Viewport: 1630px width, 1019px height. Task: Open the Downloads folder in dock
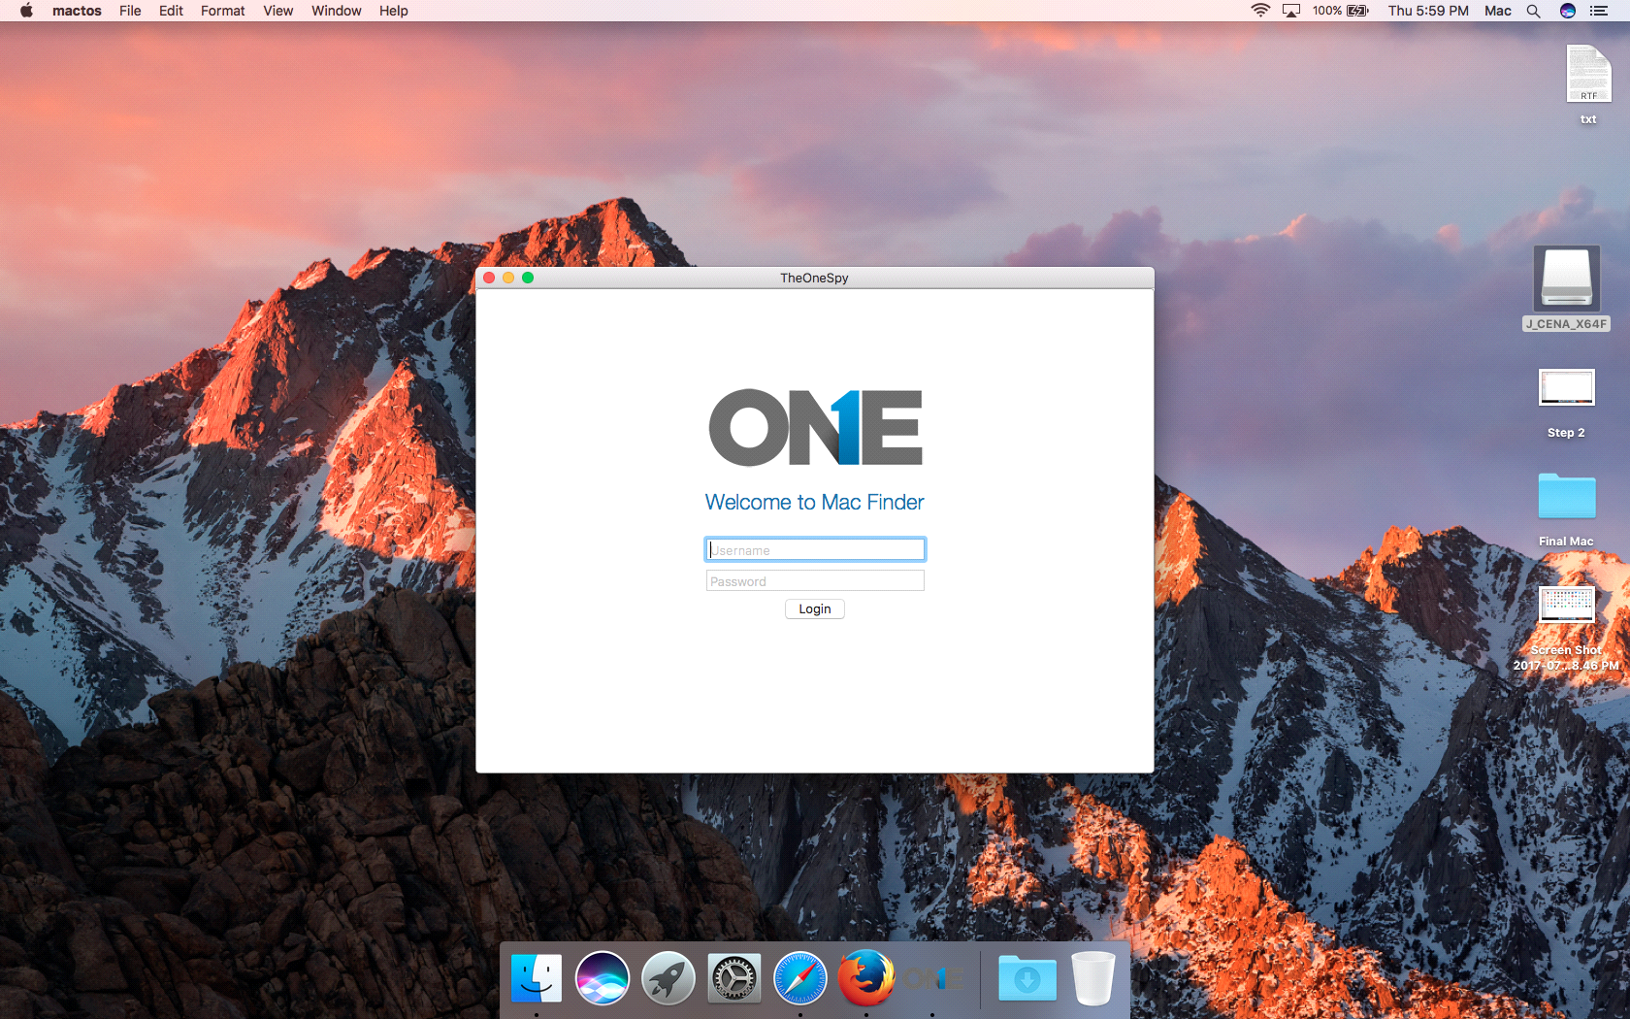[x=1027, y=978]
